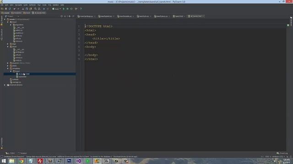Open FileZilla from the taskbar
Viewport: 293px width, 164px height.
[40, 161]
